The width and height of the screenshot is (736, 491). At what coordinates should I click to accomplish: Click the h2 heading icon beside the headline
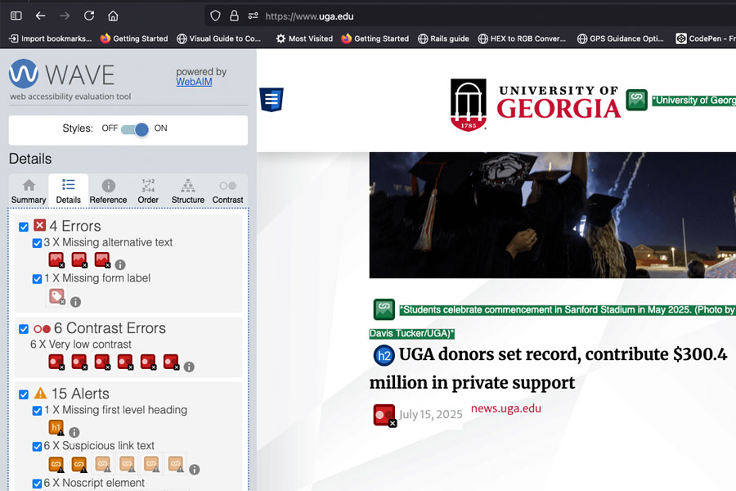coord(384,355)
